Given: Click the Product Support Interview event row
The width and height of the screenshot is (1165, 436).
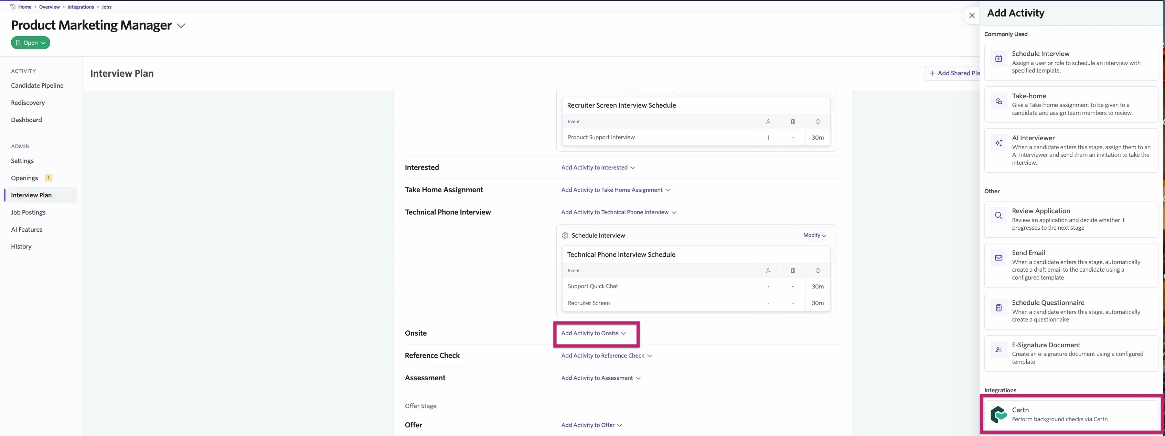Looking at the screenshot, I should [696, 137].
